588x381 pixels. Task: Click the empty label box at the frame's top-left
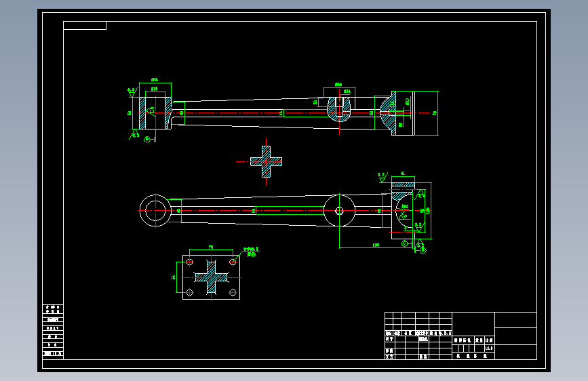85,26
